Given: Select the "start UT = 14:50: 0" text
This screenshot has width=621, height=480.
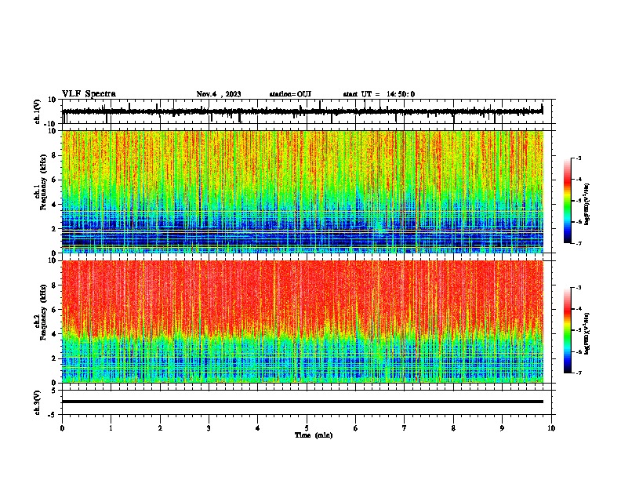Looking at the screenshot, I should pyautogui.click(x=379, y=94).
